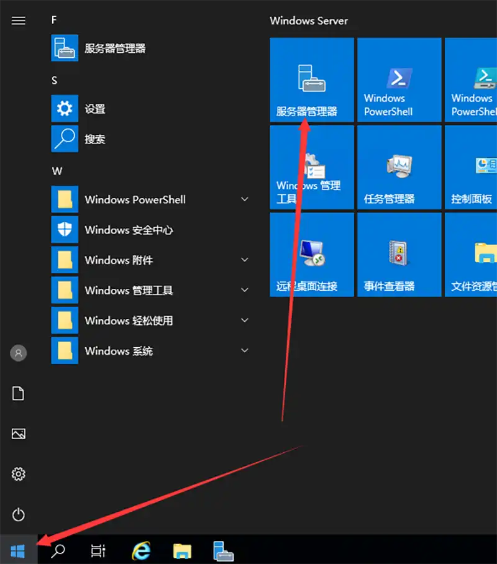Select 搜索 in the app list
This screenshot has width=497, height=564.
[x=94, y=140]
